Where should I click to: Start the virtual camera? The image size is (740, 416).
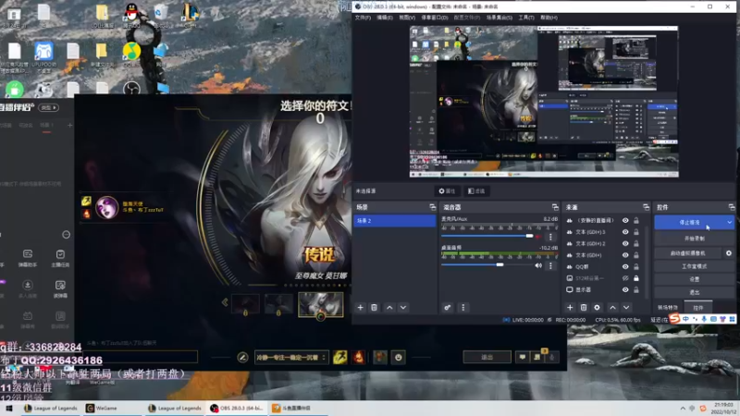pos(688,253)
